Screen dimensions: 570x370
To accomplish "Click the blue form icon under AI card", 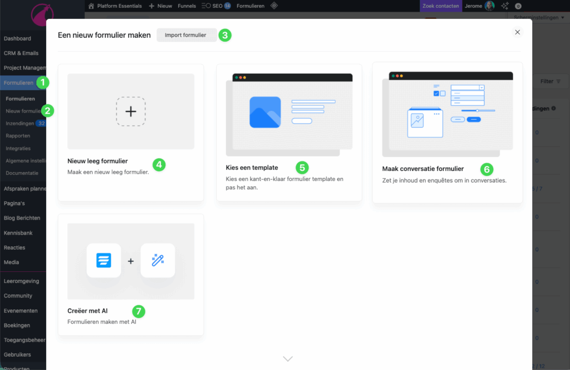I will pos(104,261).
